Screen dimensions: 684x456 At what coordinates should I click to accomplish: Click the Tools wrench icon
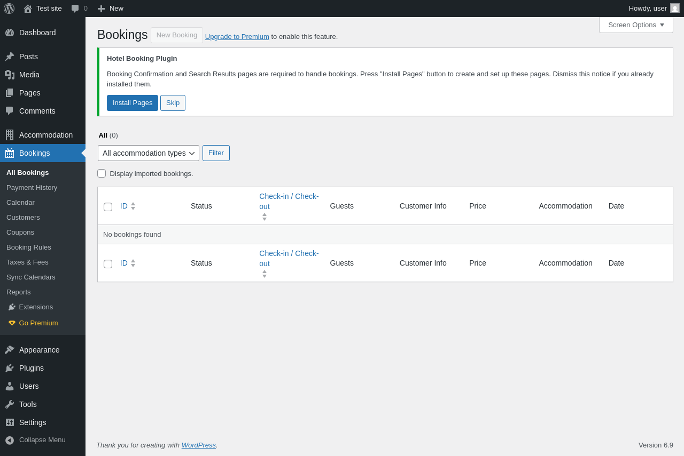point(10,404)
